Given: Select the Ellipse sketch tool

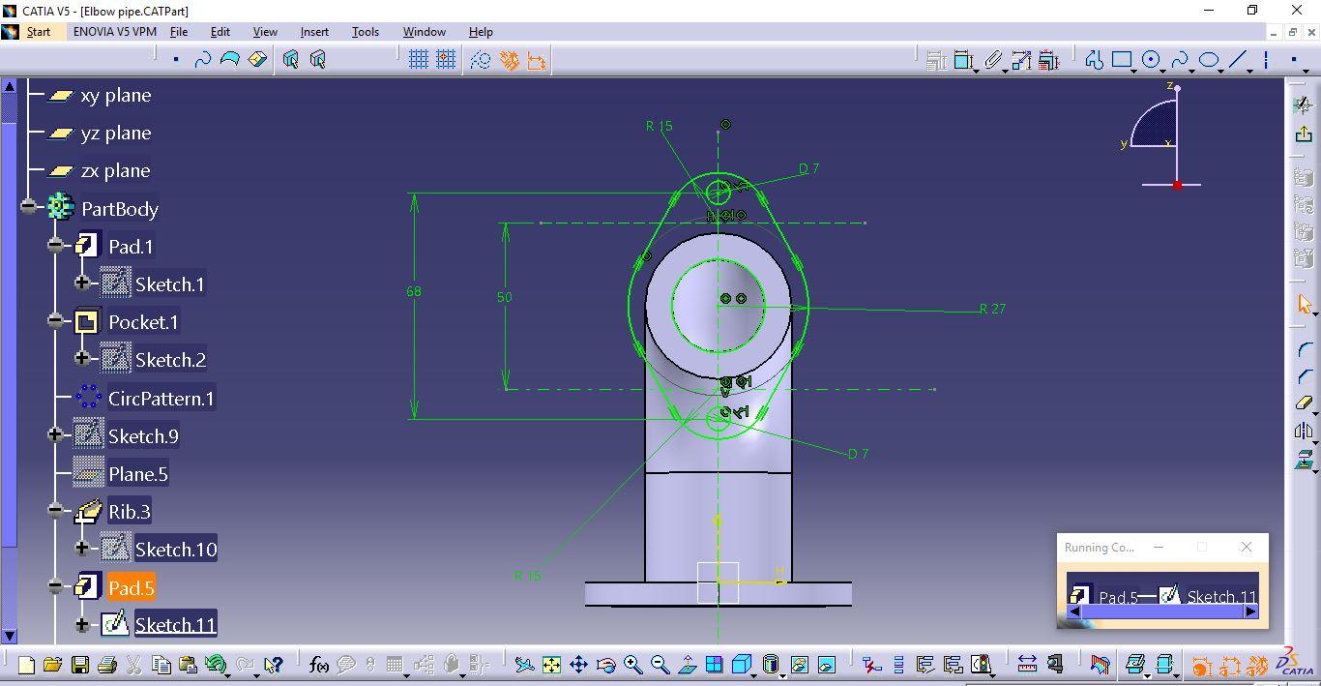Looking at the screenshot, I should click(1209, 60).
